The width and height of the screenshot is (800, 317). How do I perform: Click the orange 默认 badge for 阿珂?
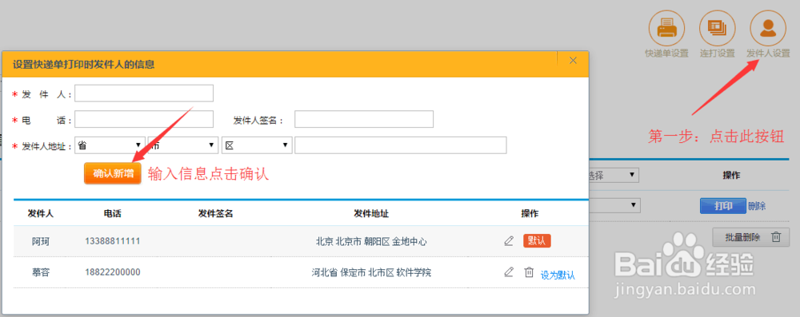point(537,240)
